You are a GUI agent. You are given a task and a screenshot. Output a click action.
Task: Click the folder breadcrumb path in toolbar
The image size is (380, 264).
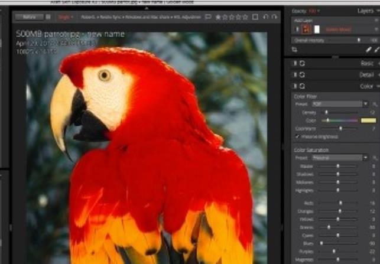tap(141, 17)
